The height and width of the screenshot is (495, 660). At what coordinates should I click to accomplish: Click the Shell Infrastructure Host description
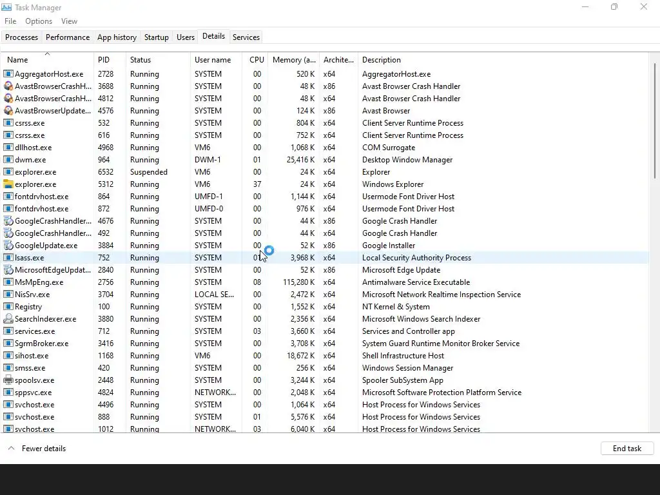pyautogui.click(x=403, y=355)
